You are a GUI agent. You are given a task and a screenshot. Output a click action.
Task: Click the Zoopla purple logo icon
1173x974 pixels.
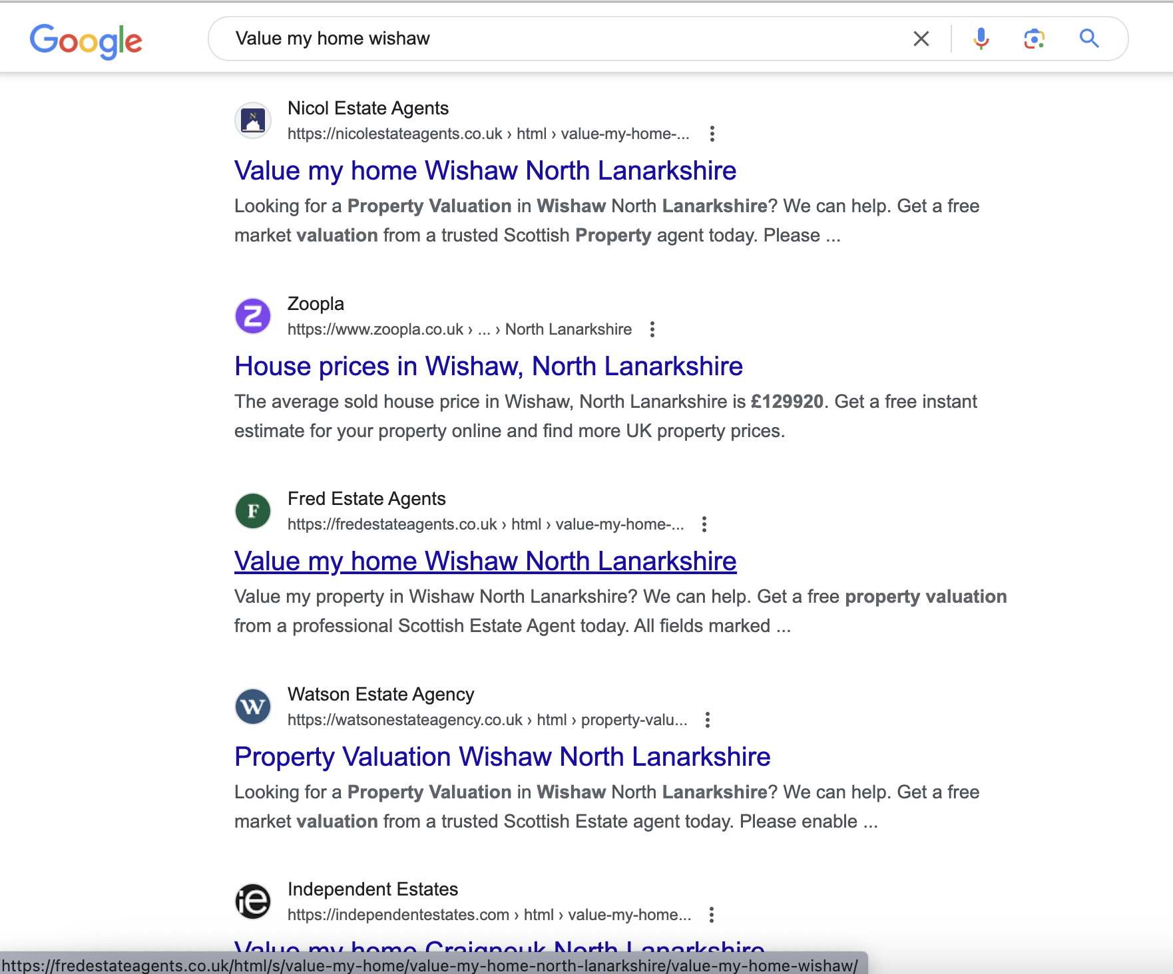(253, 316)
